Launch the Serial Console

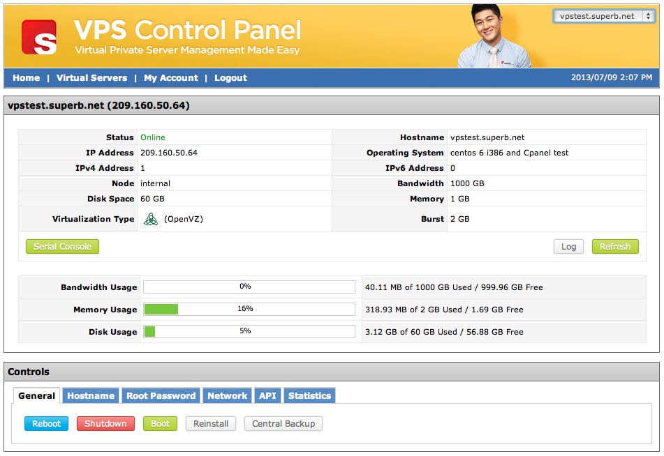[x=62, y=247]
